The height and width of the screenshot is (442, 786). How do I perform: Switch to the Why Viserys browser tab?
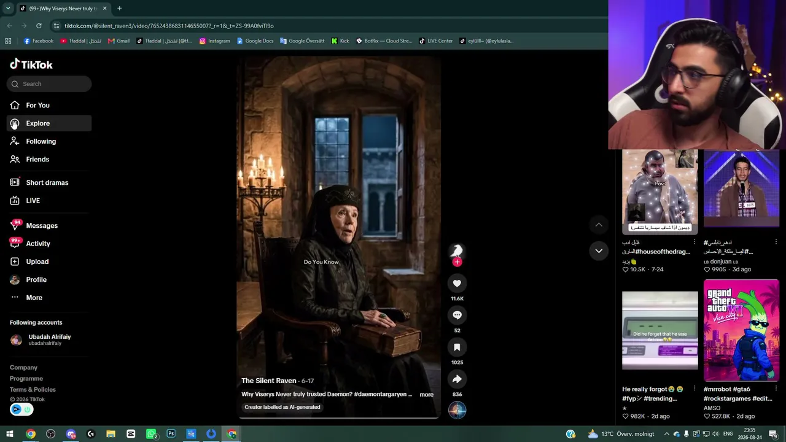point(63,9)
